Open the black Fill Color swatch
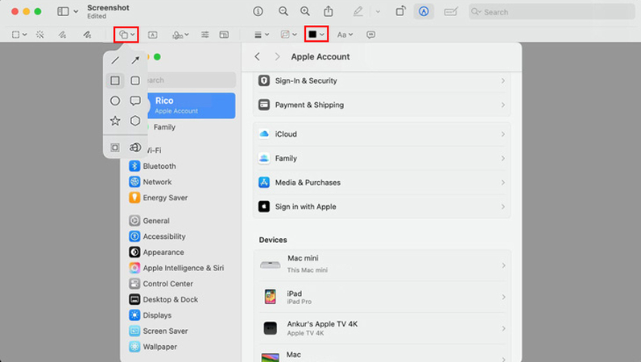Image resolution: width=641 pixels, height=362 pixels. (x=316, y=35)
